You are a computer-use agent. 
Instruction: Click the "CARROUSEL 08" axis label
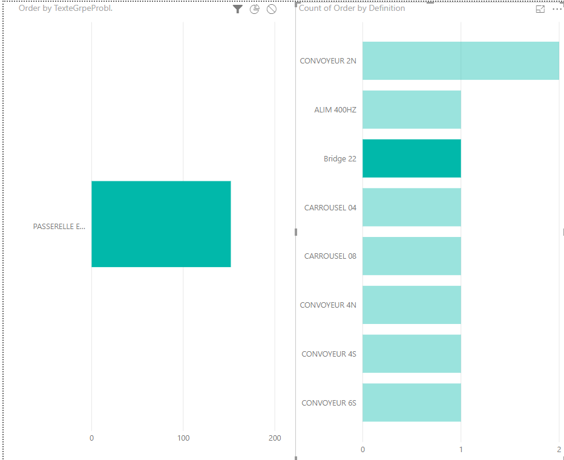(330, 256)
